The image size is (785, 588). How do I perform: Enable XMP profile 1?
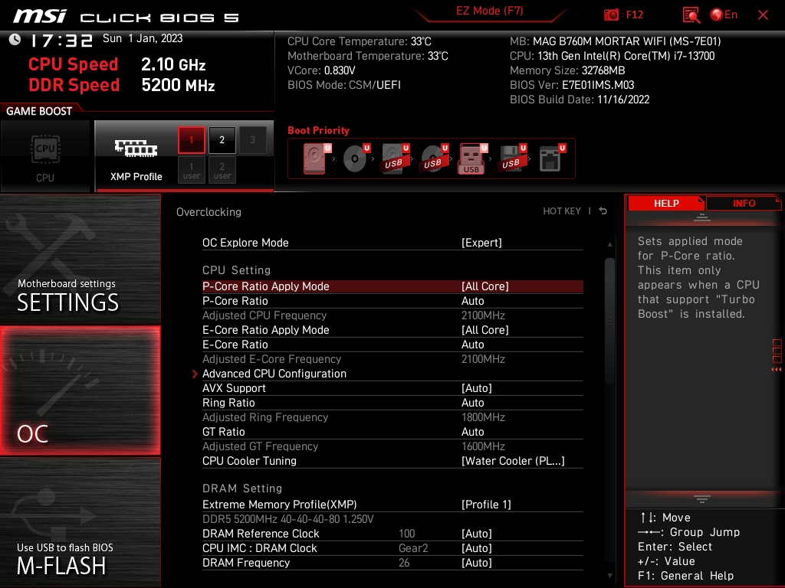(x=191, y=140)
